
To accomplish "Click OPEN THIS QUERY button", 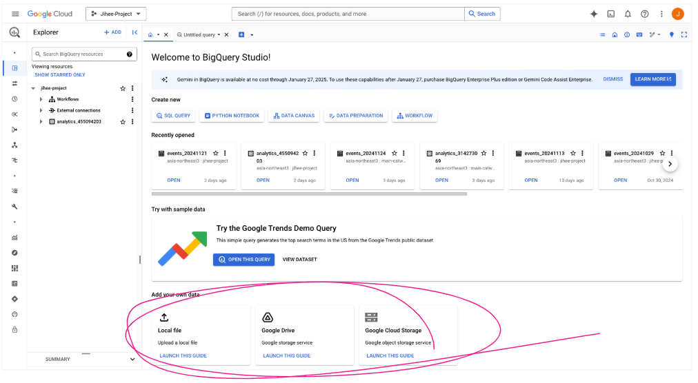I will (244, 260).
